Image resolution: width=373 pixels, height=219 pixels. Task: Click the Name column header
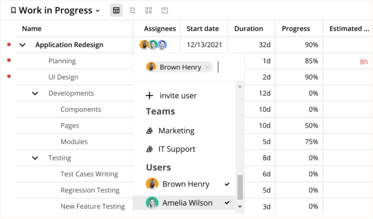pos(32,29)
